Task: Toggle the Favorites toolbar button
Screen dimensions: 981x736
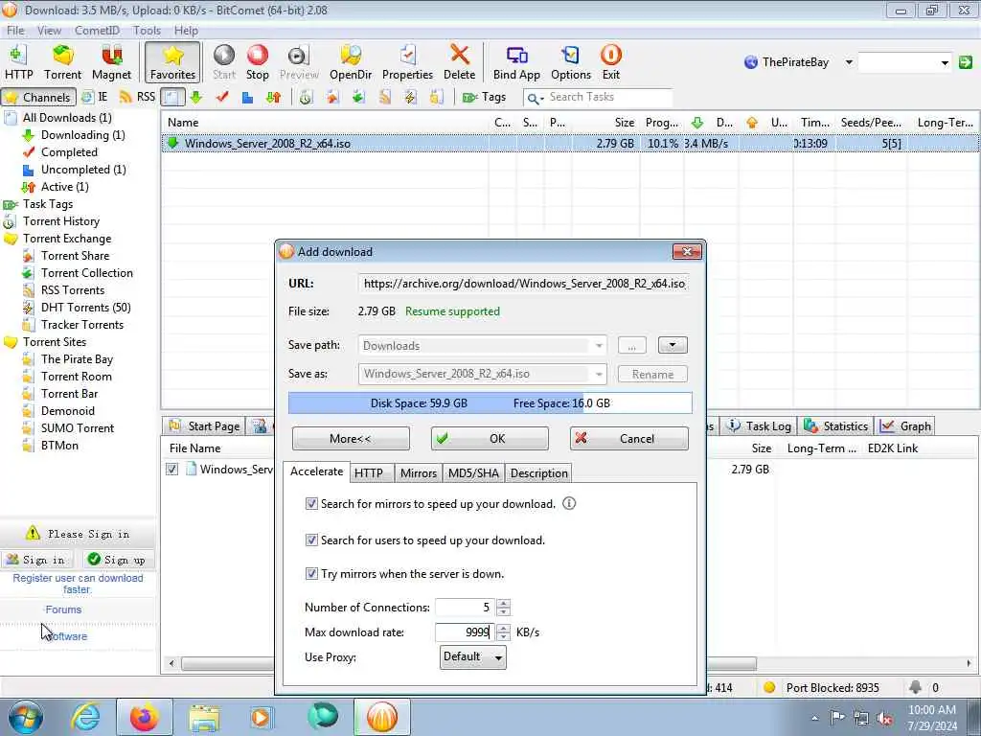Action: 172,62
